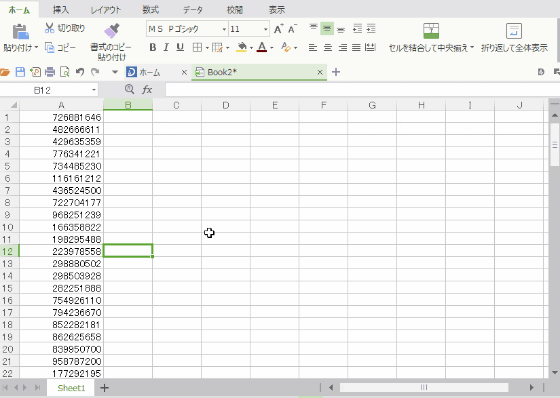Click the fx insert function icon

pos(147,89)
